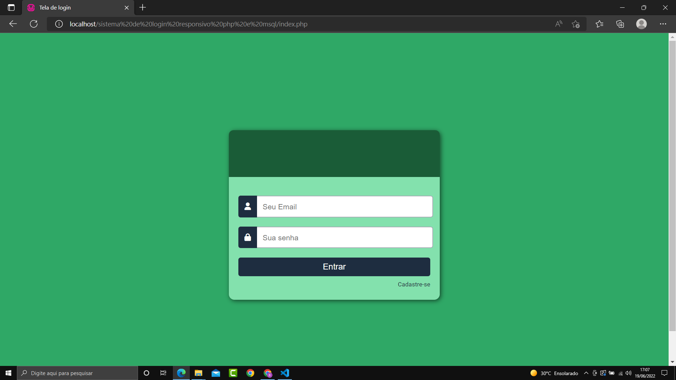Open the Read aloud feature
The width and height of the screenshot is (676, 380).
pos(558,24)
